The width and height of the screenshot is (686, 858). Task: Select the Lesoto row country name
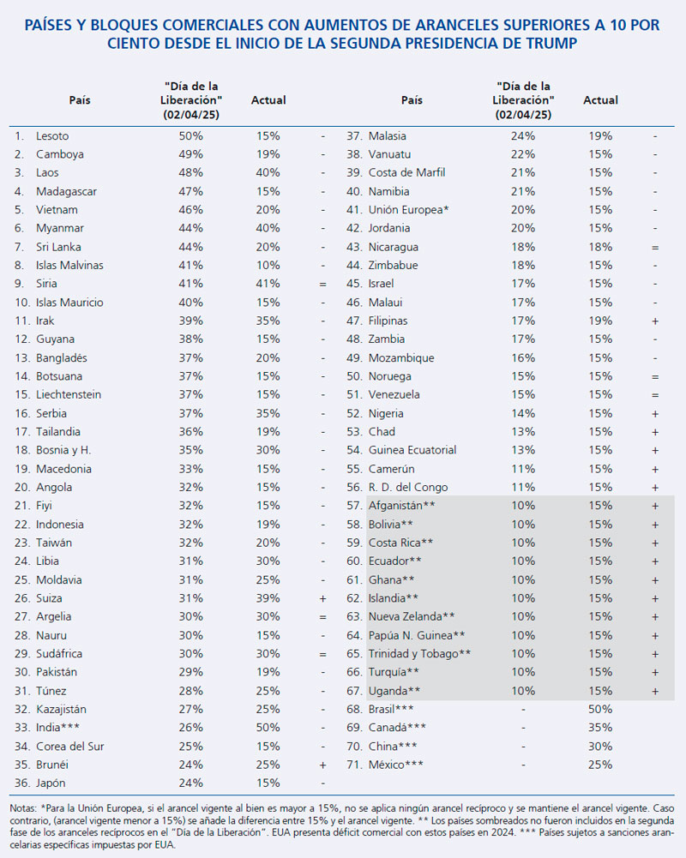point(52,136)
